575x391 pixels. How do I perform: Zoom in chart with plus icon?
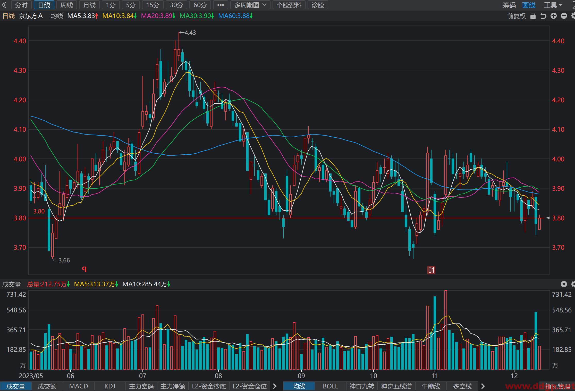tap(554, 16)
